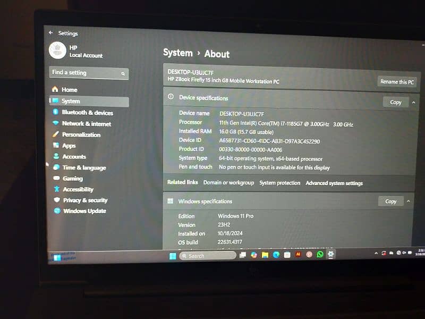This screenshot has height=319, width=425.
Task: Open the Windows Start menu
Action: tap(173, 256)
